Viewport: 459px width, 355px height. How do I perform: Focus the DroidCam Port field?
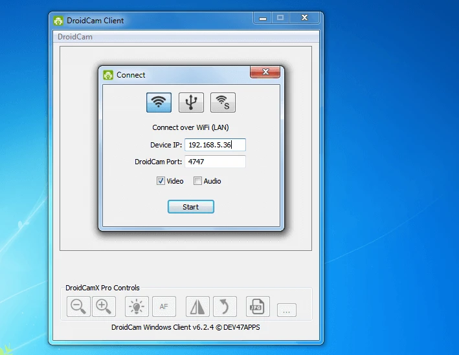(x=215, y=162)
